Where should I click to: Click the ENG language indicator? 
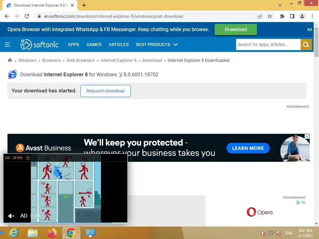point(289,233)
